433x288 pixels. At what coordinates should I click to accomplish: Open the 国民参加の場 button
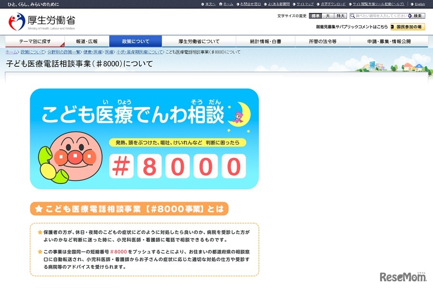[x=408, y=27]
